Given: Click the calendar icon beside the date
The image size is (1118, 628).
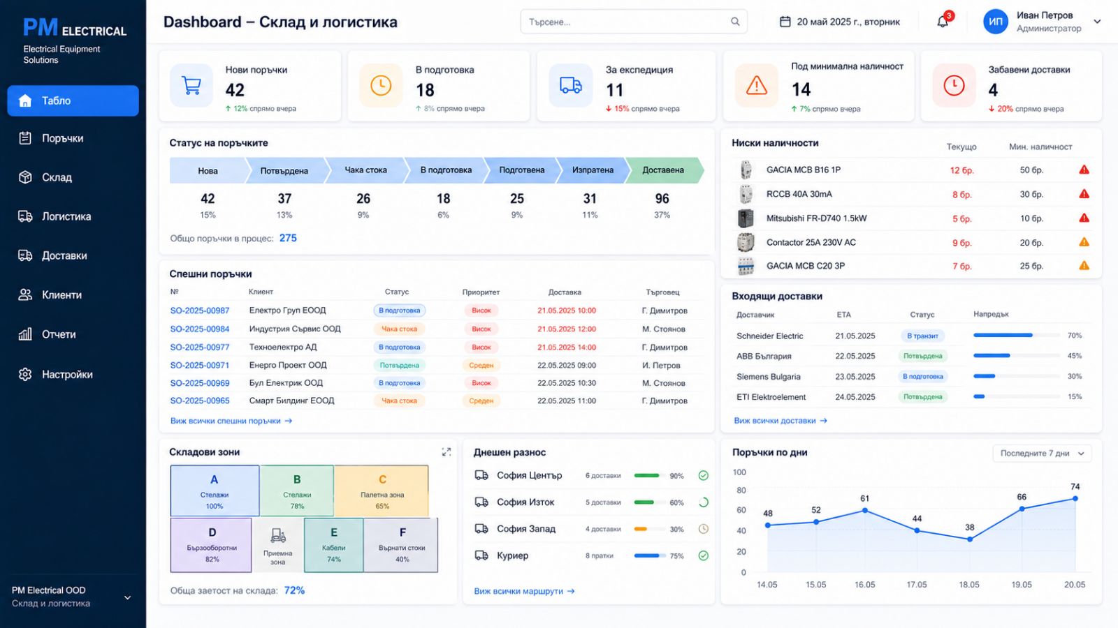Looking at the screenshot, I should pyautogui.click(x=785, y=22).
